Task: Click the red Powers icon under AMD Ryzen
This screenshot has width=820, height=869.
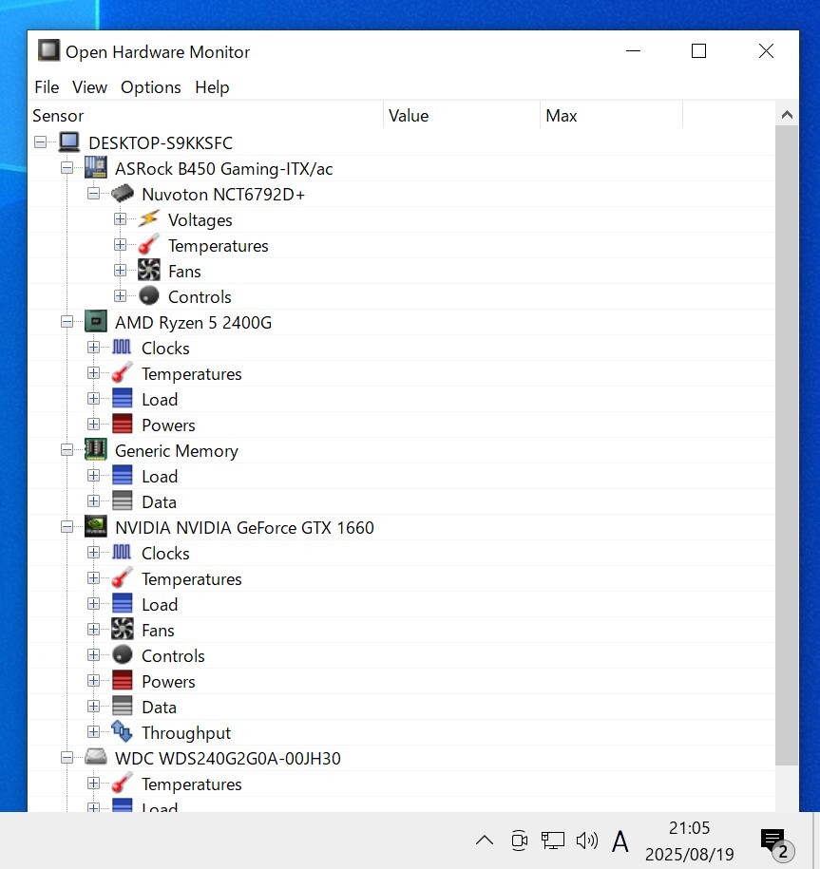Action: click(x=122, y=424)
